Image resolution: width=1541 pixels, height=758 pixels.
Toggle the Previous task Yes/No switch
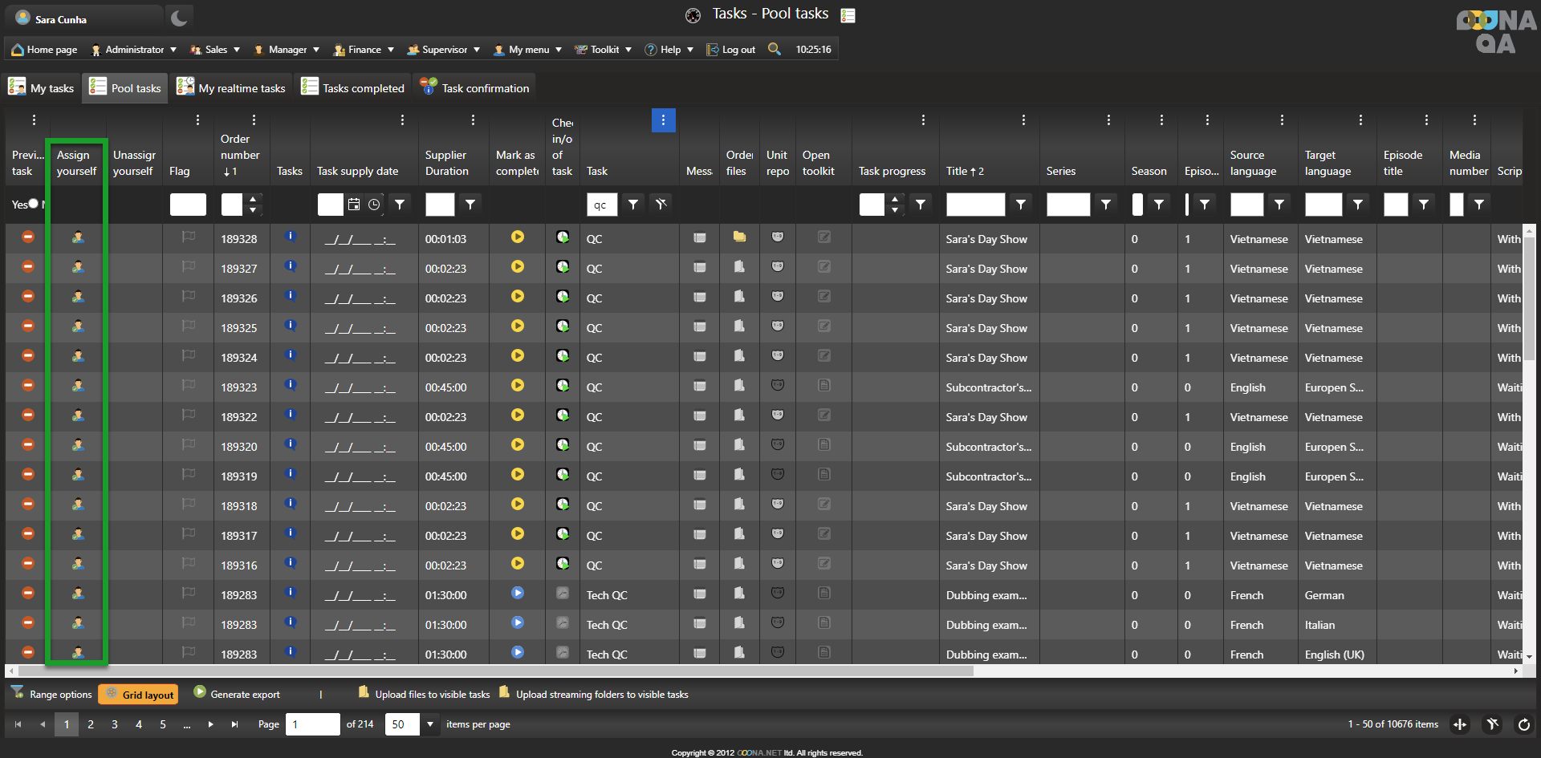pos(33,205)
